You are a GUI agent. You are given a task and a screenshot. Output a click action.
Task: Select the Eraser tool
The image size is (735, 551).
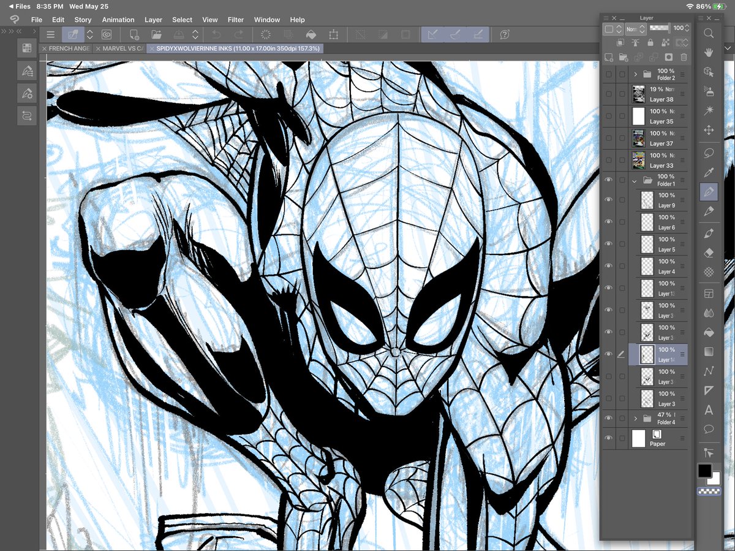click(x=709, y=253)
